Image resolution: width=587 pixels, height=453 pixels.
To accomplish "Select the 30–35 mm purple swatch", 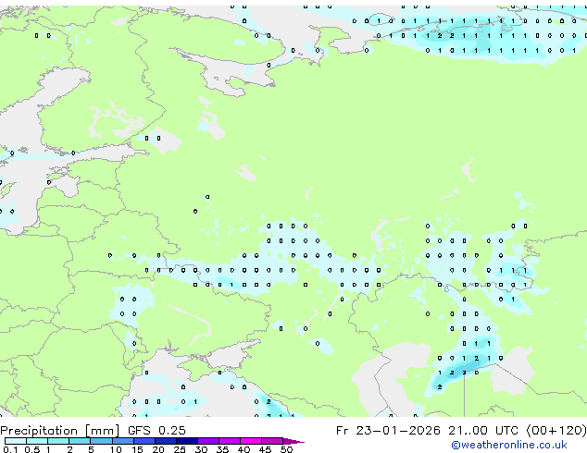I will 208,441.
